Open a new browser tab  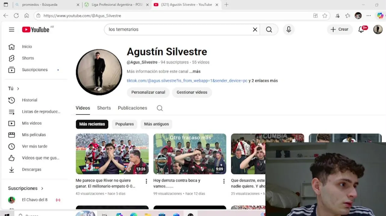226,4
